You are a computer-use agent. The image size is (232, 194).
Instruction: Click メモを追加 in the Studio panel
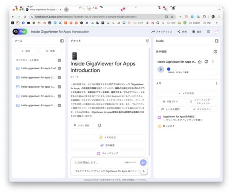tap(187, 93)
